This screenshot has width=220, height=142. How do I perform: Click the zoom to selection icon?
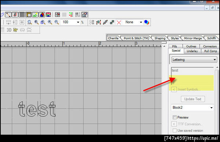pyautogui.click(x=43, y=22)
